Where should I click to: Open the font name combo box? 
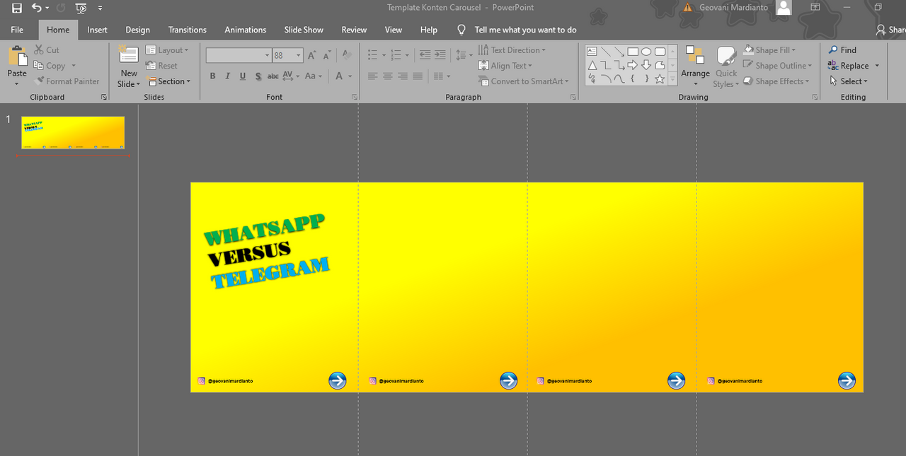pyautogui.click(x=239, y=55)
